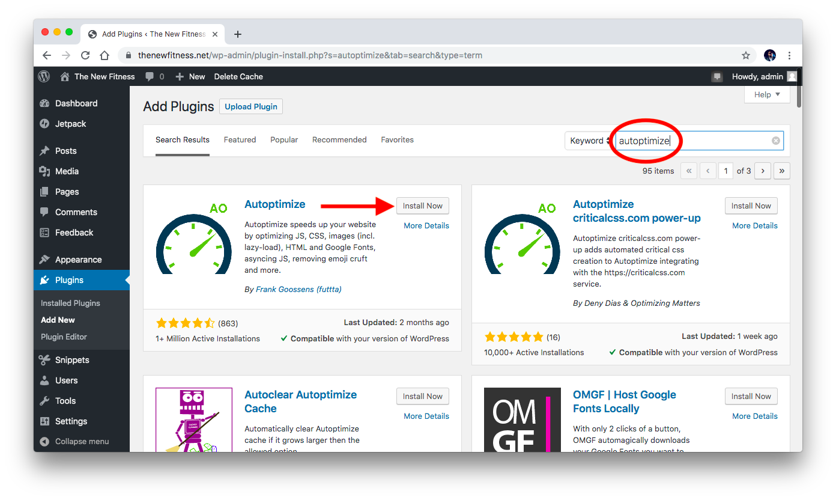The image size is (836, 500).
Task: Collapse the admin sidebar menu
Action: tap(82, 441)
